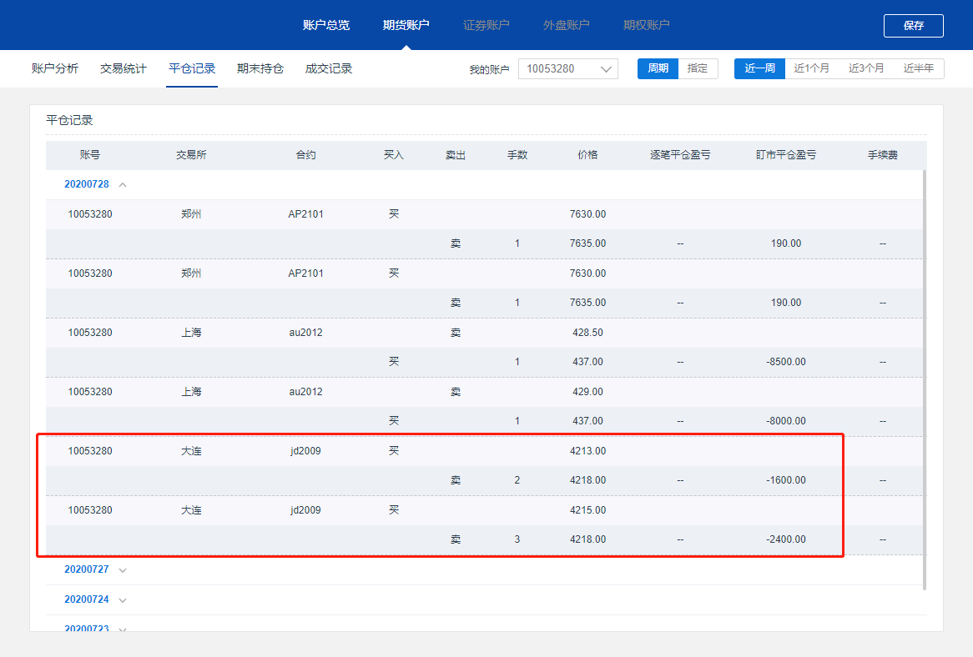Screen dimensions: 973x657
Task: Expand the 20200727 date group
Action: tap(123, 570)
